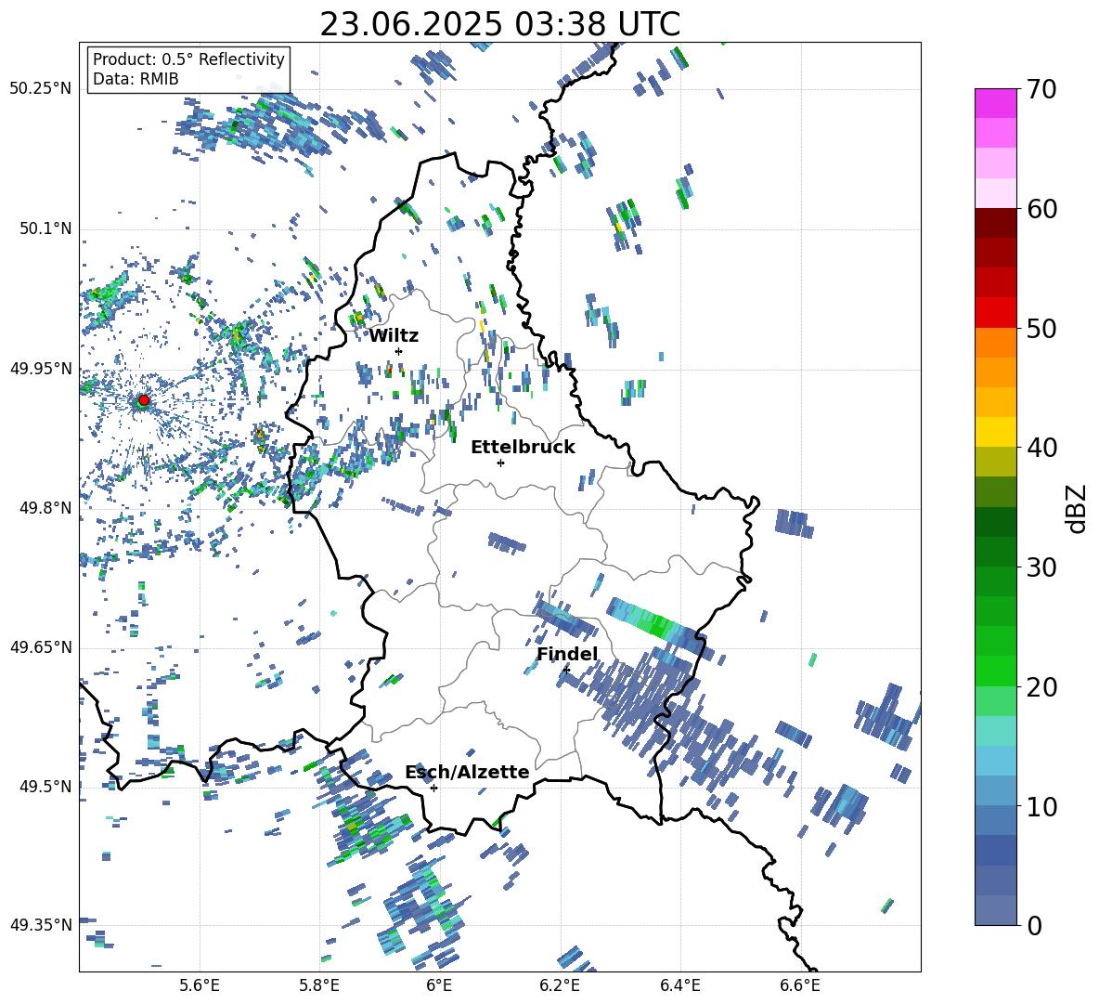Click the 5.6°E longitude label
This screenshot has height=1004, width=1099.
coord(200,985)
